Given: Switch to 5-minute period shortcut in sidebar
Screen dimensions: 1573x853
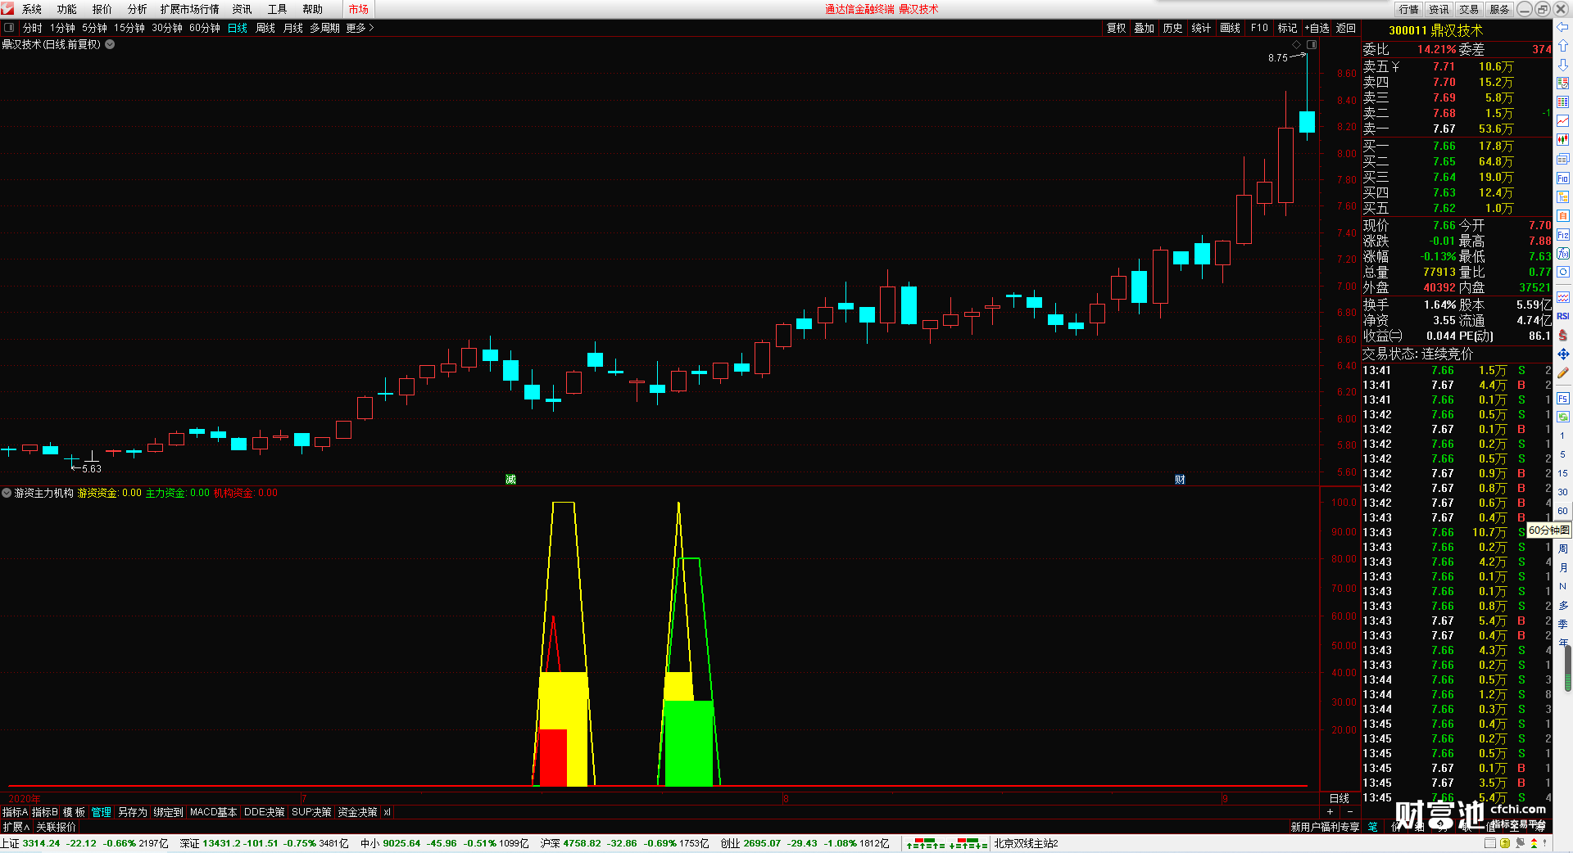Looking at the screenshot, I should 1563,454.
